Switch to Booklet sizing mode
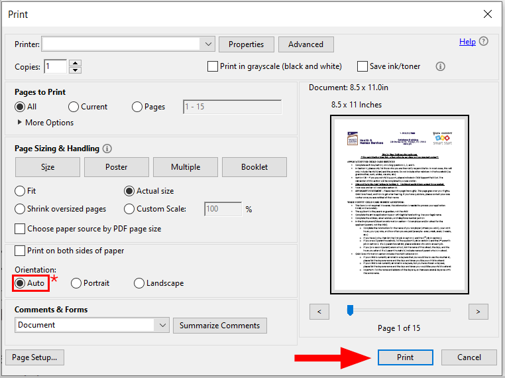Image resolution: width=505 pixels, height=378 pixels. tap(254, 167)
